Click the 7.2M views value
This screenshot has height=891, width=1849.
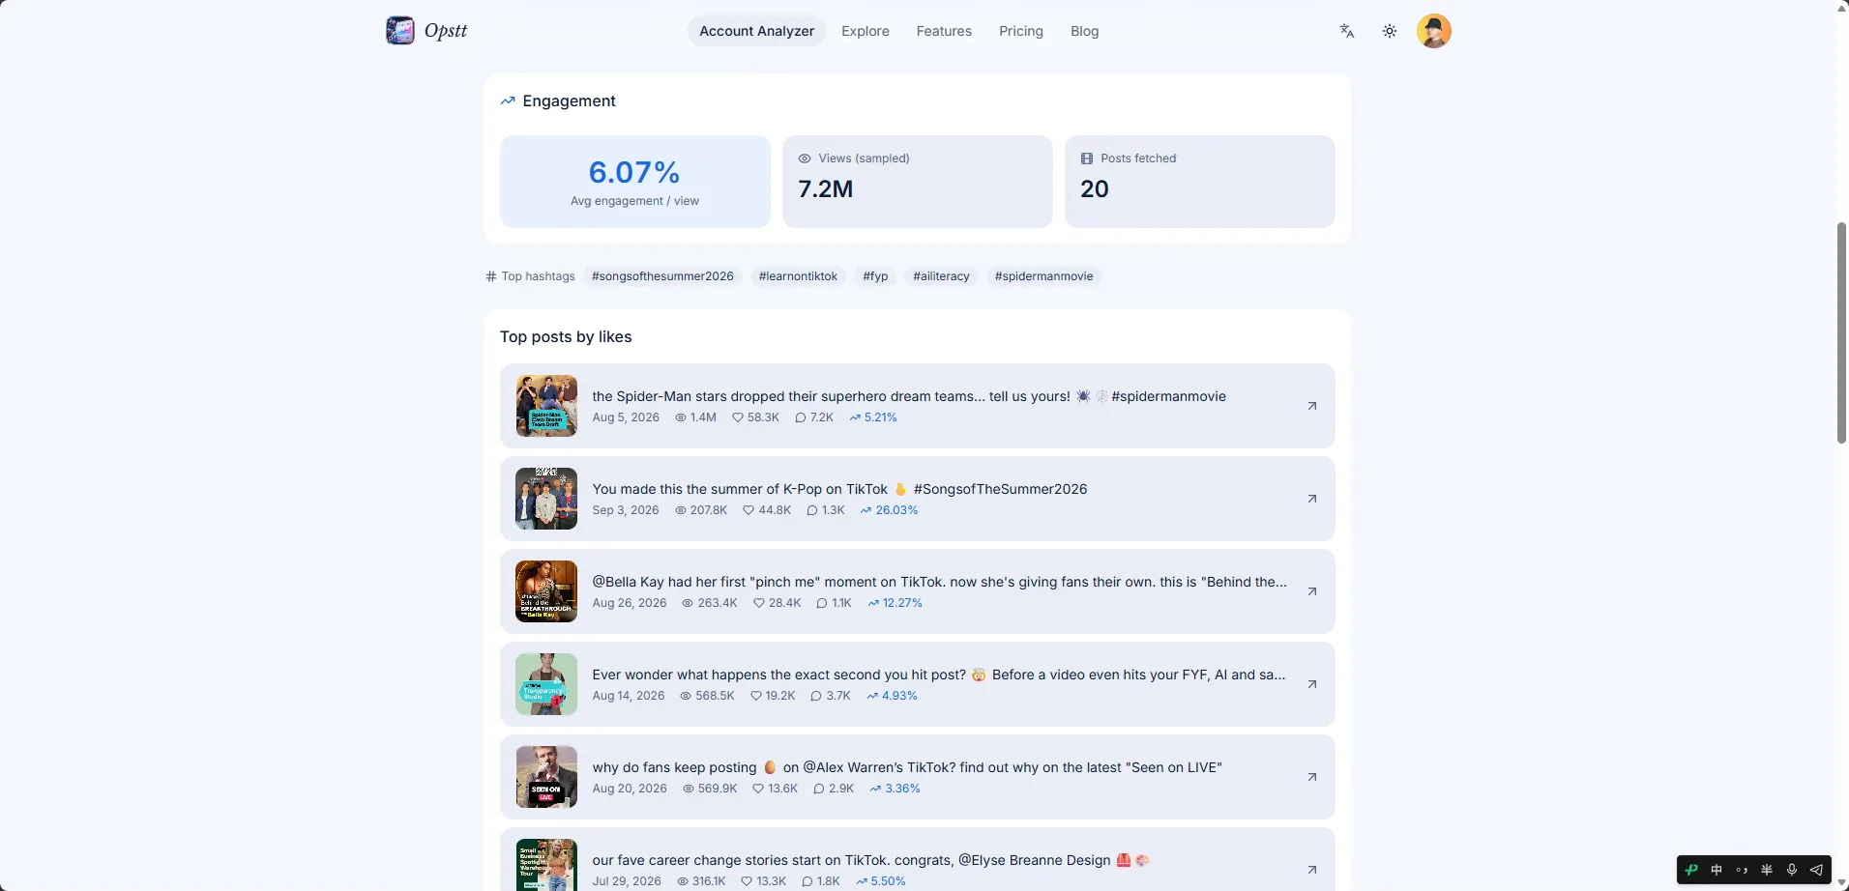click(x=826, y=188)
